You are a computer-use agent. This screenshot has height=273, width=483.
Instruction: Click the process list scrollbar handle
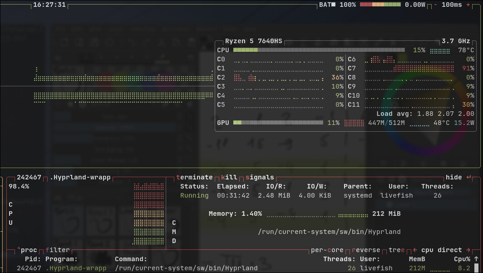(x=476, y=268)
